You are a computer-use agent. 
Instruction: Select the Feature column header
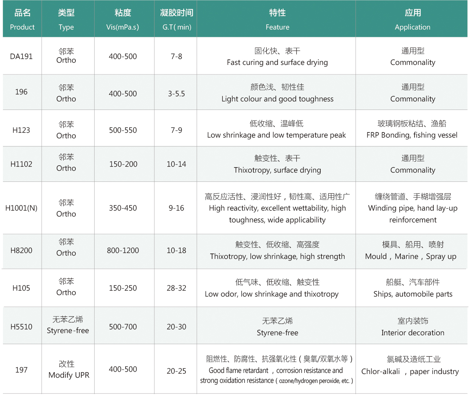277,19
